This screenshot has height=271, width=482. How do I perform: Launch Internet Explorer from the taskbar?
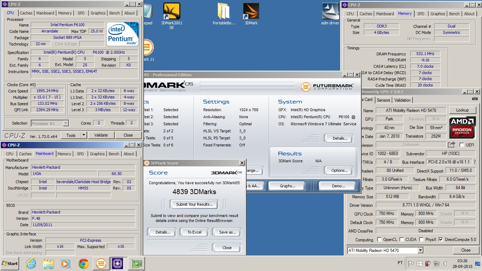click(x=31, y=264)
